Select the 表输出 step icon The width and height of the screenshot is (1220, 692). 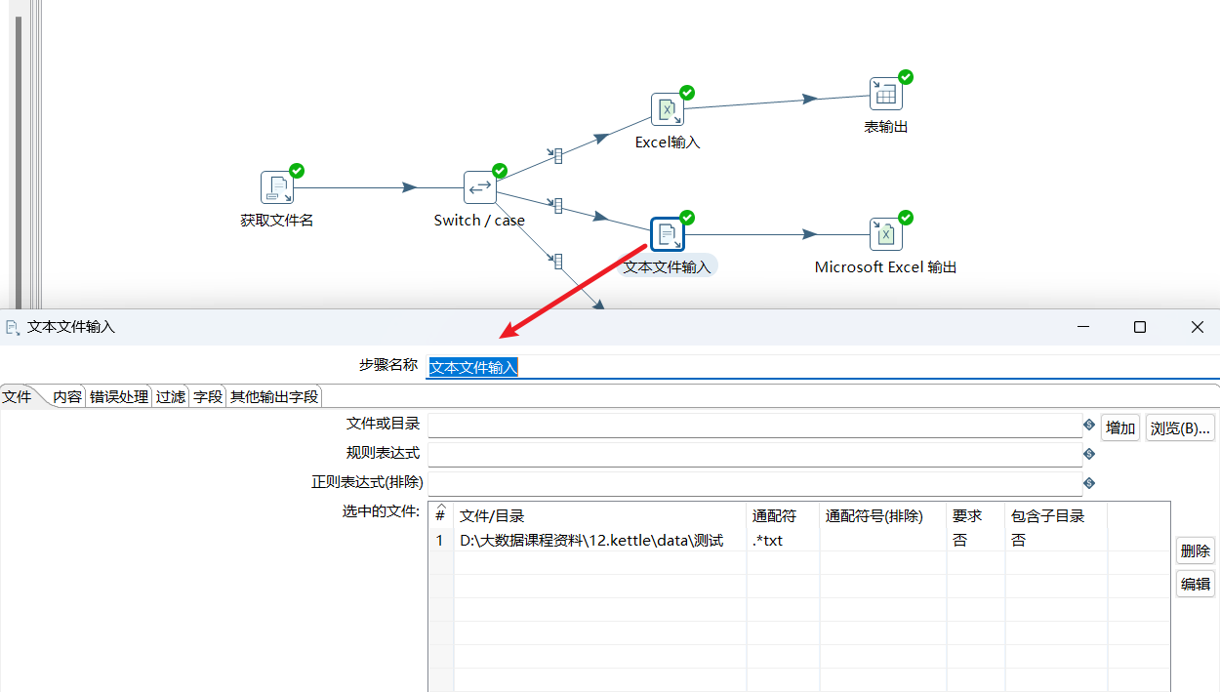pos(886,94)
